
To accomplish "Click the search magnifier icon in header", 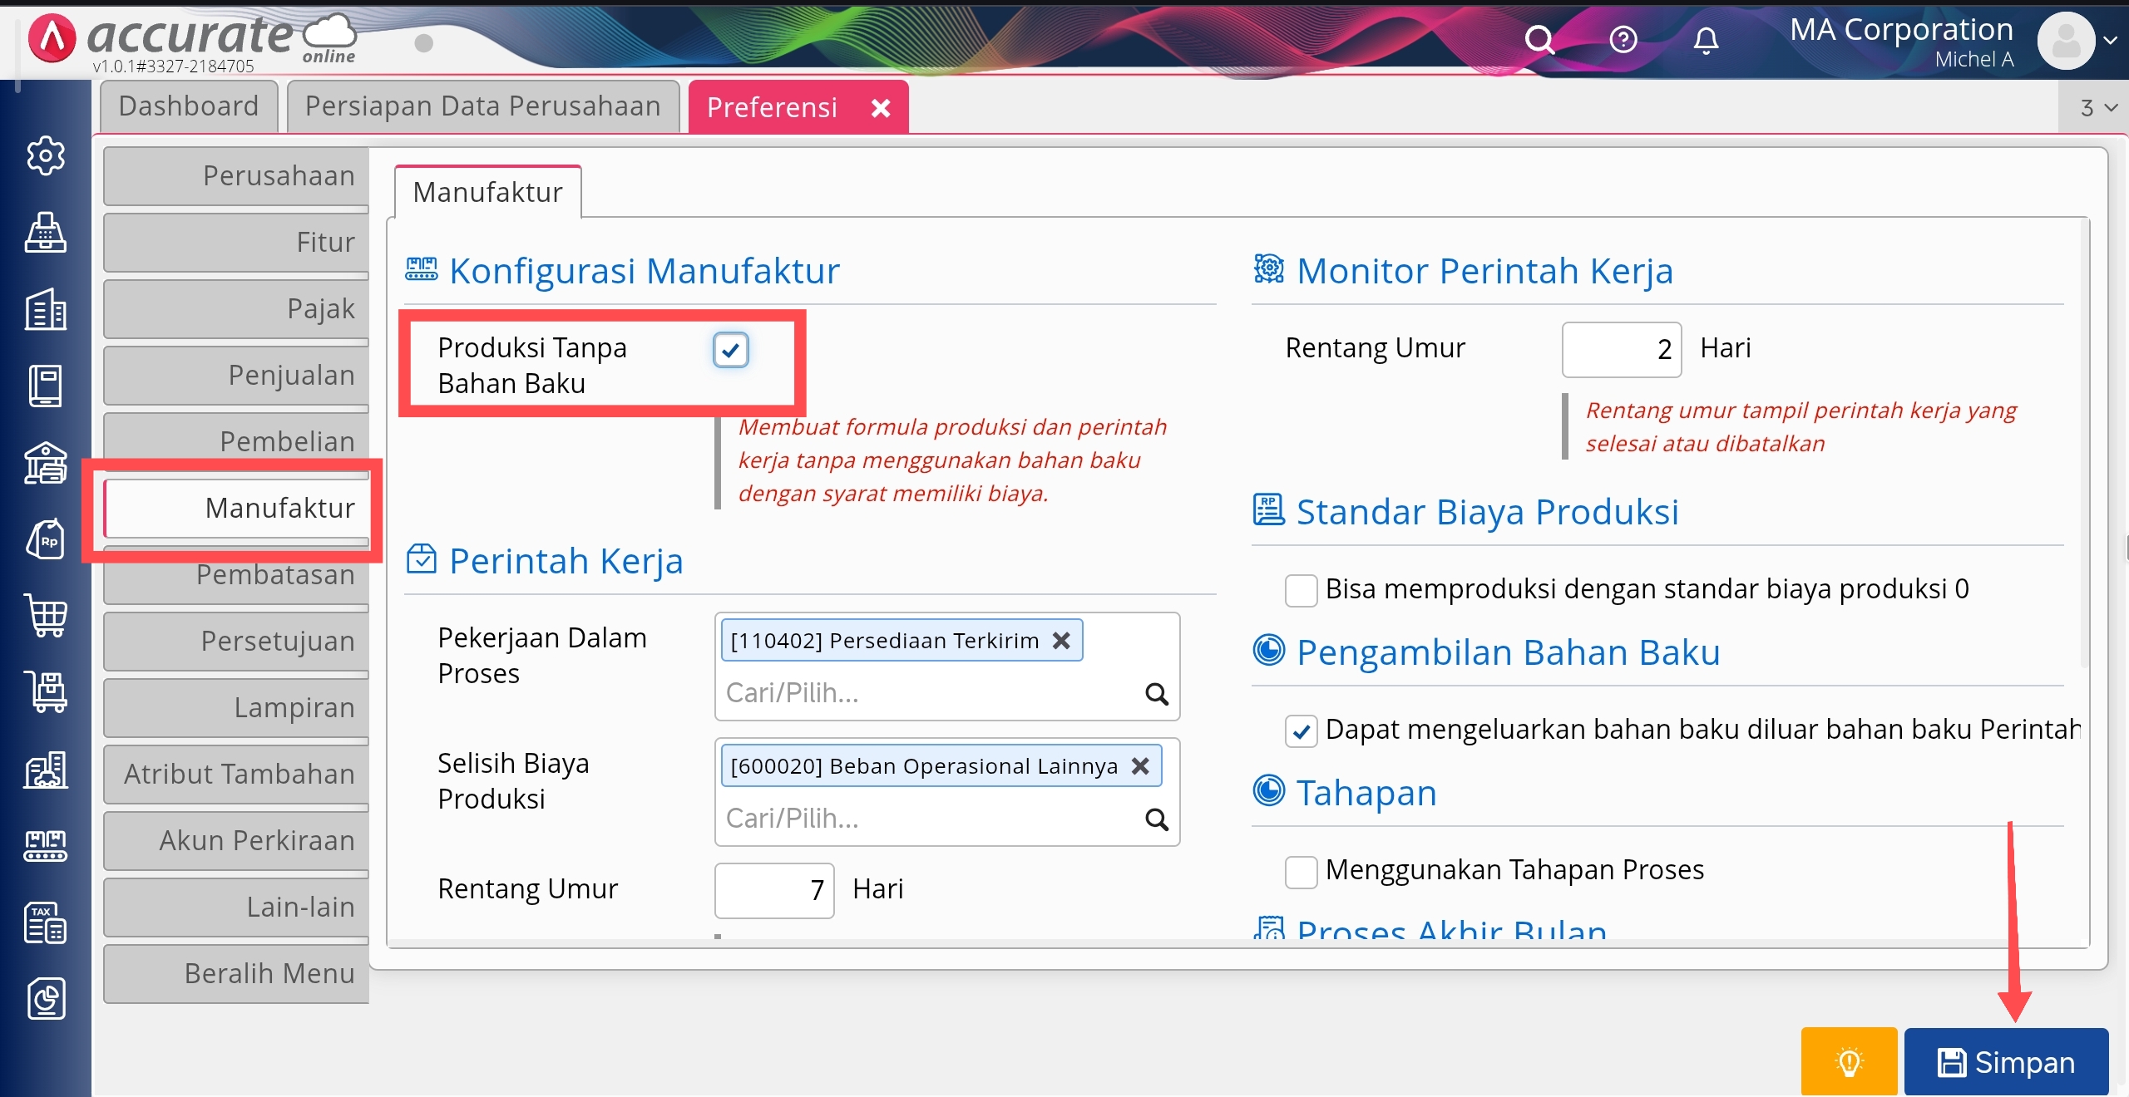I will 1539,40.
